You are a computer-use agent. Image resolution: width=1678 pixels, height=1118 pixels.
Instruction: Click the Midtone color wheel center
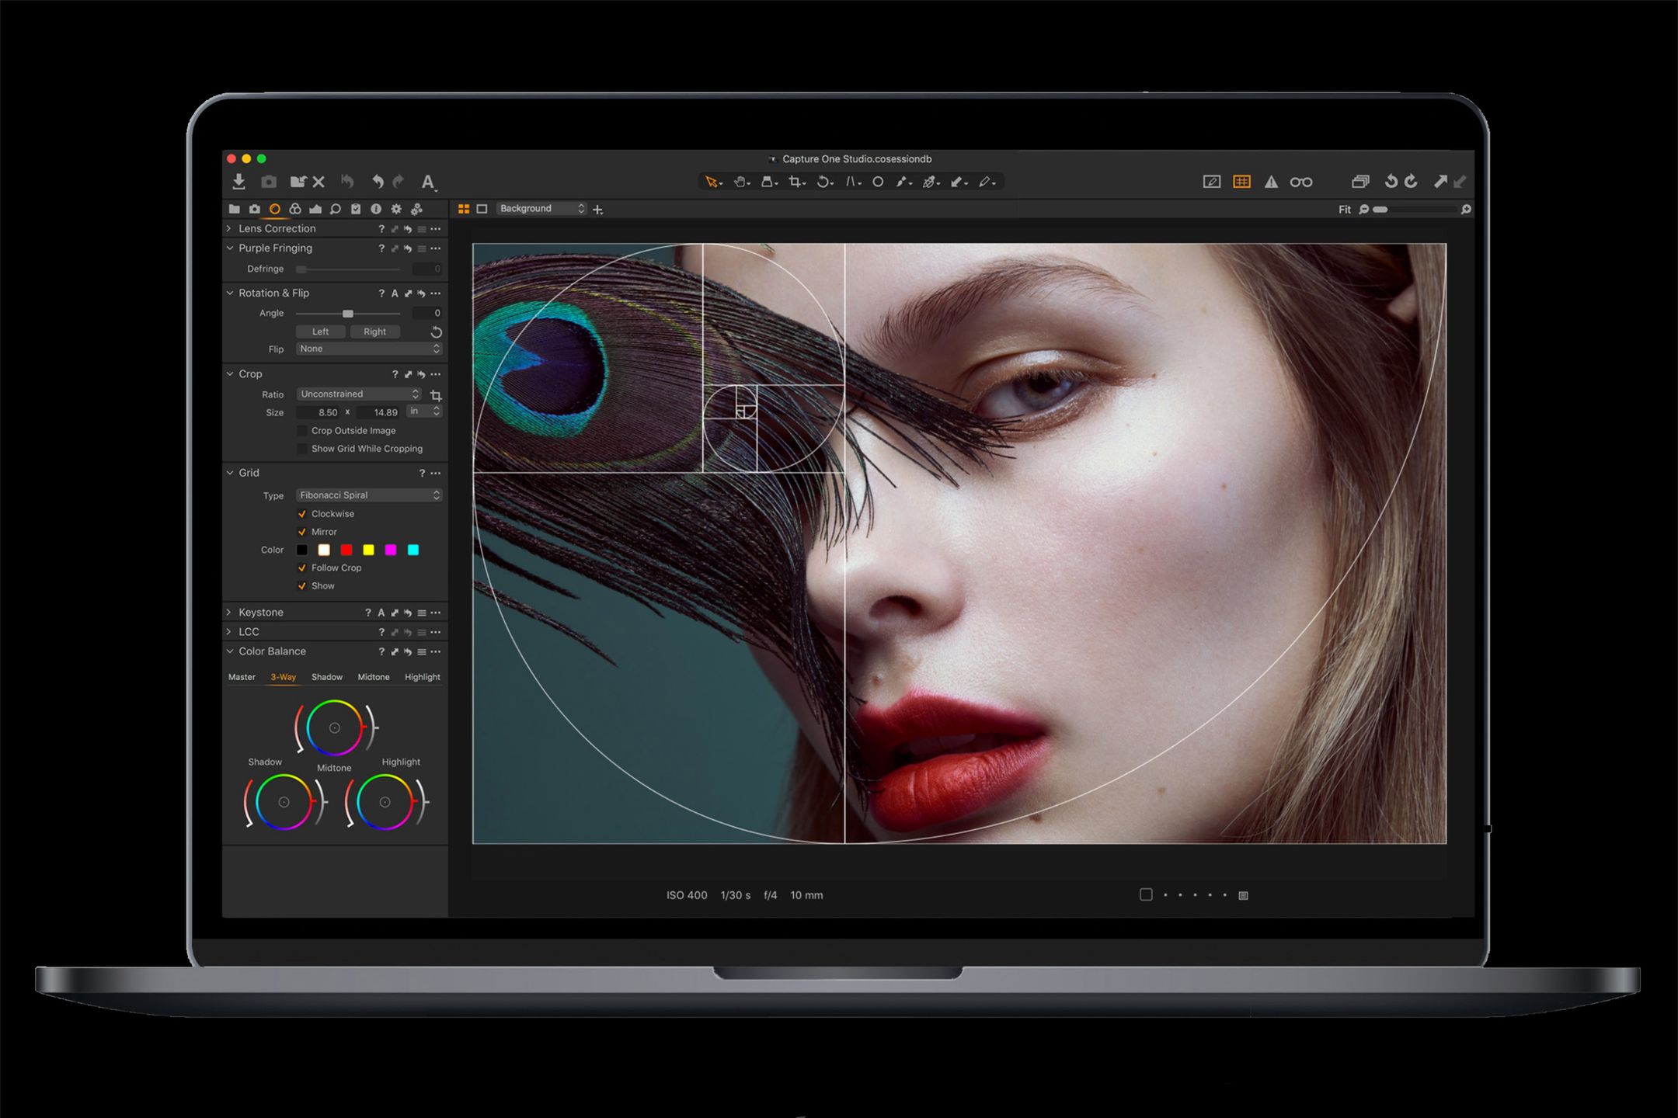click(x=334, y=728)
